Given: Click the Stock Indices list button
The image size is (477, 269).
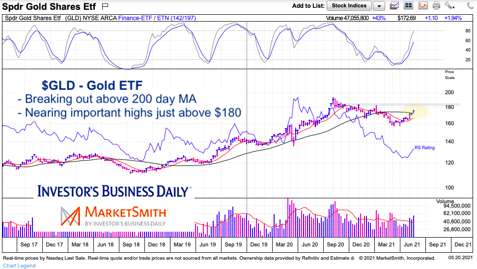Looking at the screenshot, I should click(x=349, y=6).
